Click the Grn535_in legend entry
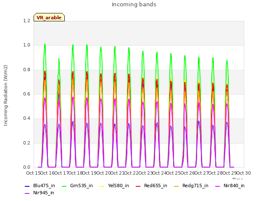 point(77,186)
